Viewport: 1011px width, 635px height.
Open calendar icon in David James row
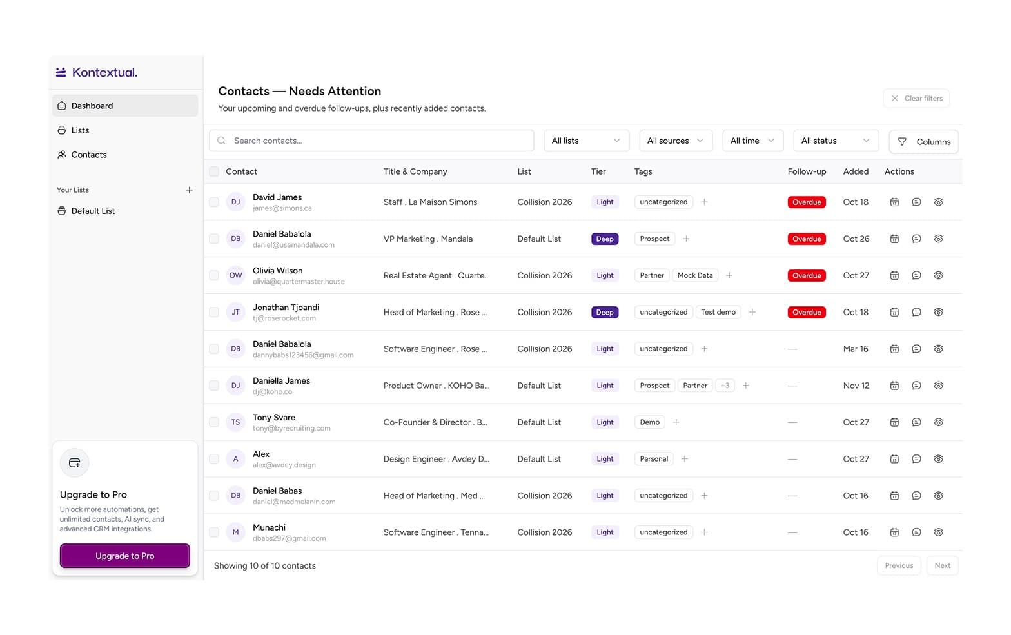(894, 202)
